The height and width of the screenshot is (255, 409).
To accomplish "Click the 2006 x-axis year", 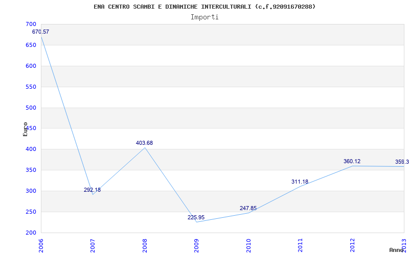I will (41, 245).
